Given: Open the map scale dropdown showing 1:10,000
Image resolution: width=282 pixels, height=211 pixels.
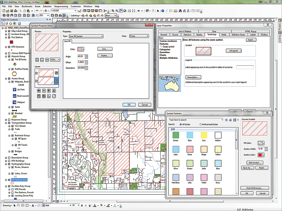Looking at the screenshot, I should click(x=75, y=11).
